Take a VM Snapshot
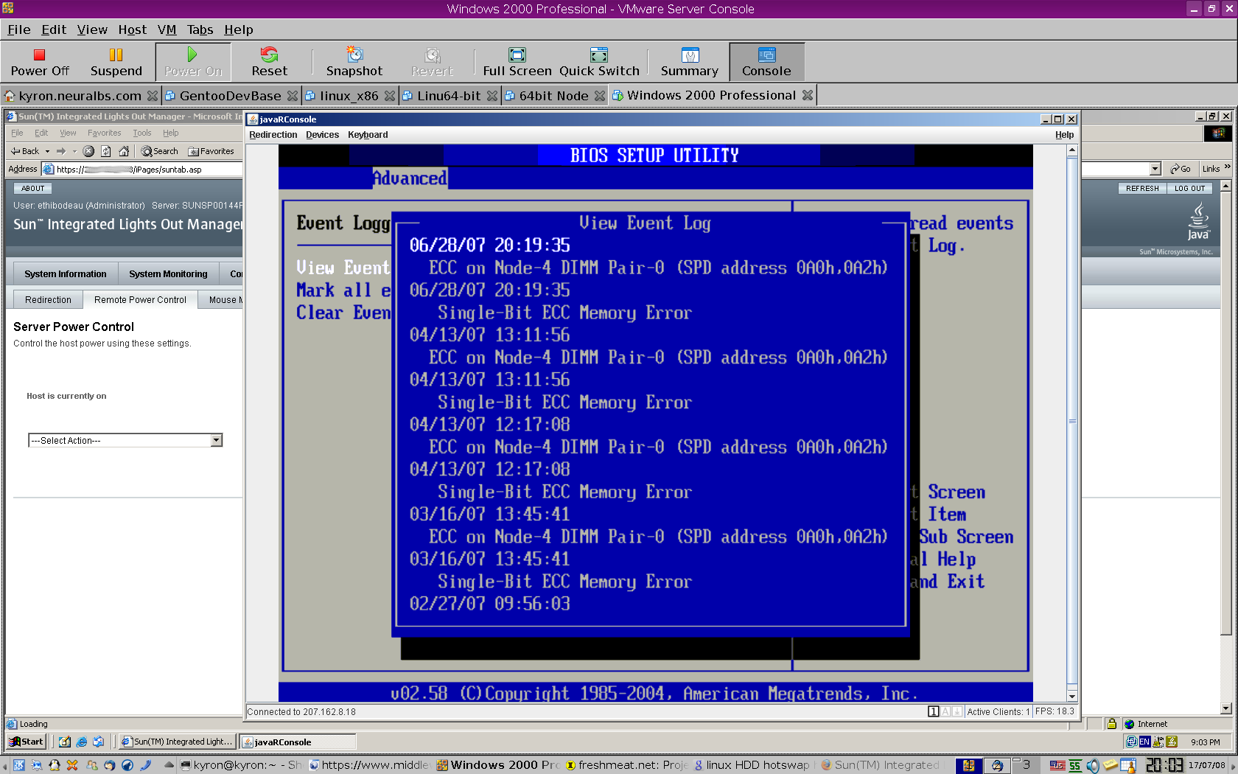The height and width of the screenshot is (774, 1238). [x=354, y=61]
